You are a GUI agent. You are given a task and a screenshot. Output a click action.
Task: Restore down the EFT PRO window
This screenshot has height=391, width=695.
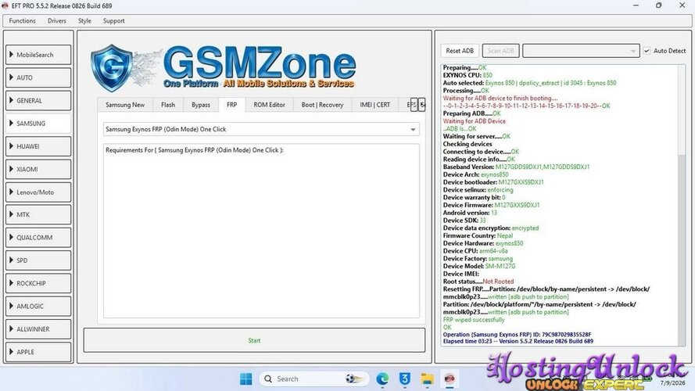pos(659,5)
